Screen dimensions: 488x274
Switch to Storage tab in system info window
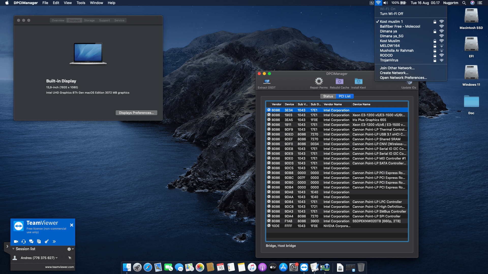coord(89,20)
